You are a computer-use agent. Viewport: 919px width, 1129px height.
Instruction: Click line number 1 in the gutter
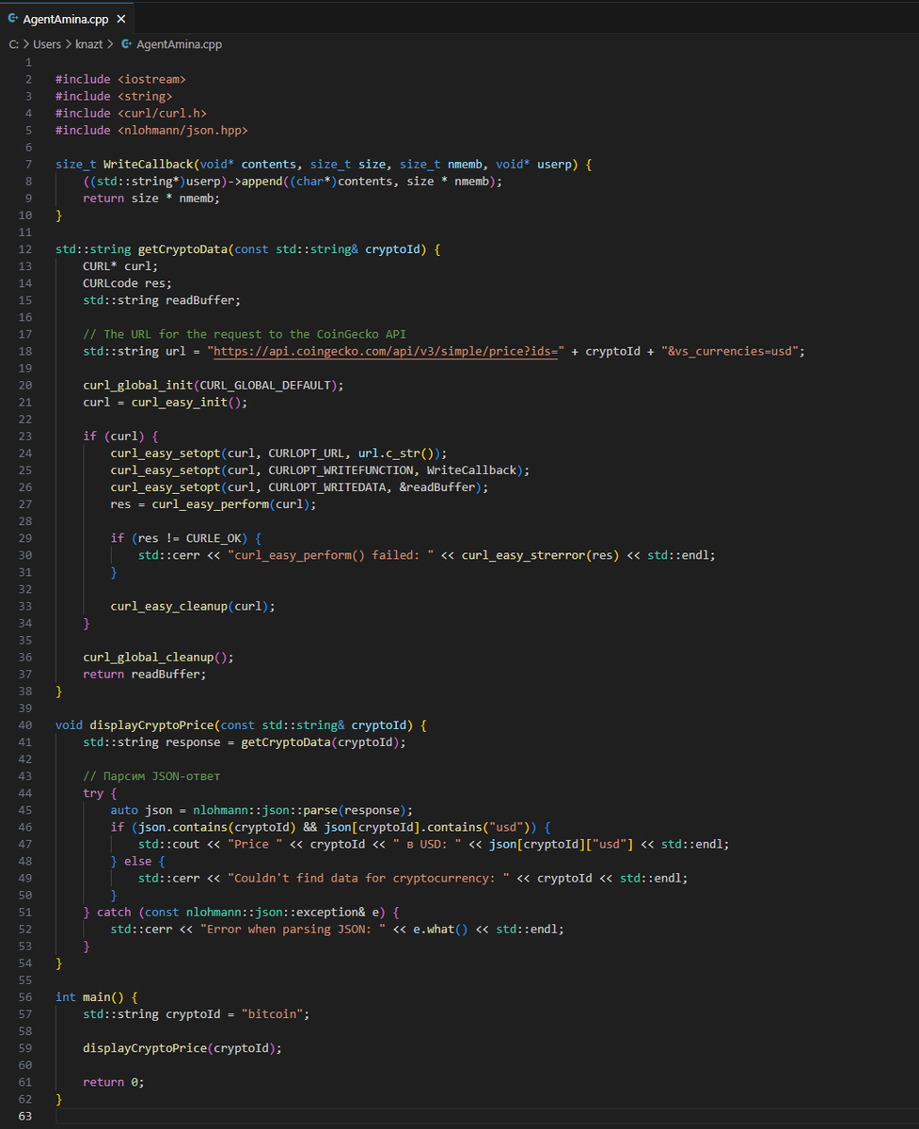[x=28, y=62]
